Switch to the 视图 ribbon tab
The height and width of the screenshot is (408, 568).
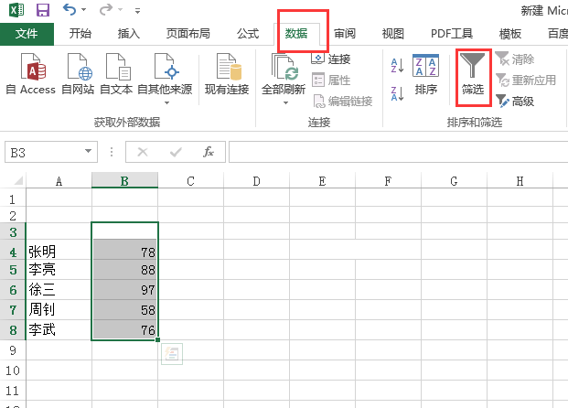point(393,34)
